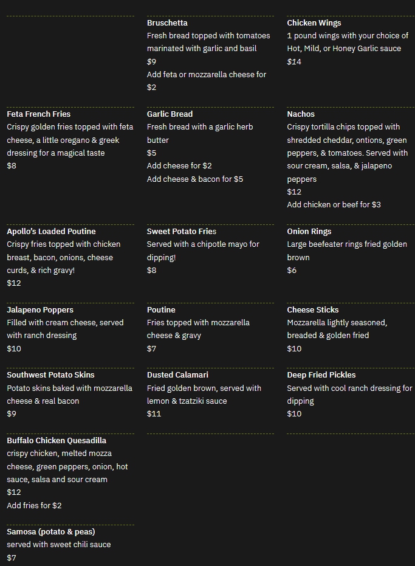Open the Southwest Potato Skins item
Image resolution: width=415 pixels, height=566 pixels.
[x=50, y=375]
